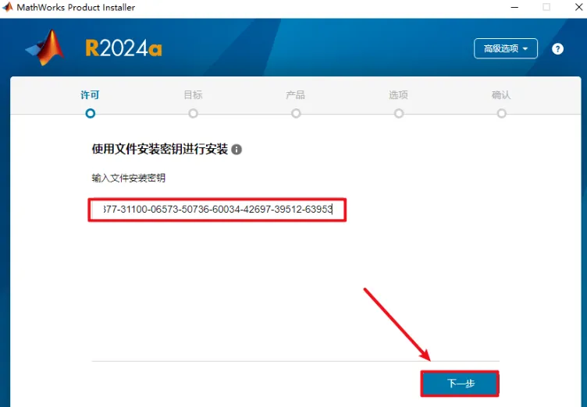The height and width of the screenshot is (407, 587).
Task: Select the 产品 step tab
Action: pos(296,95)
